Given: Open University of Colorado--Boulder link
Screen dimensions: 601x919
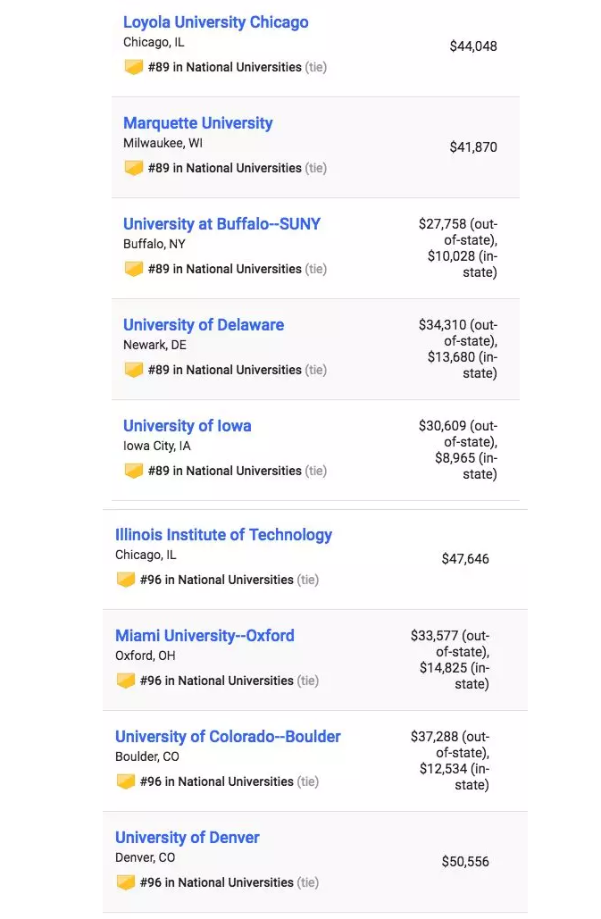Looking at the screenshot, I should pos(228,736).
